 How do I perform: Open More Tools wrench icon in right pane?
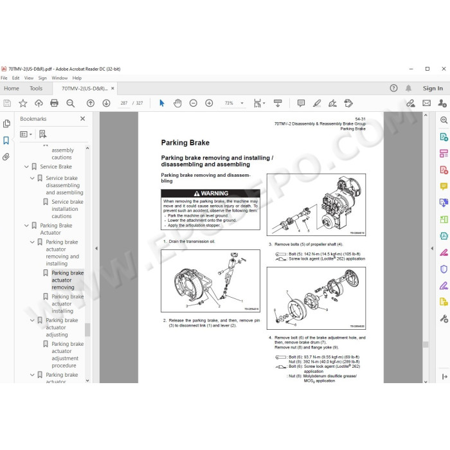click(x=444, y=318)
